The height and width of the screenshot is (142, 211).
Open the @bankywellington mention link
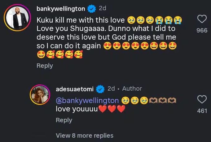pos(87,101)
